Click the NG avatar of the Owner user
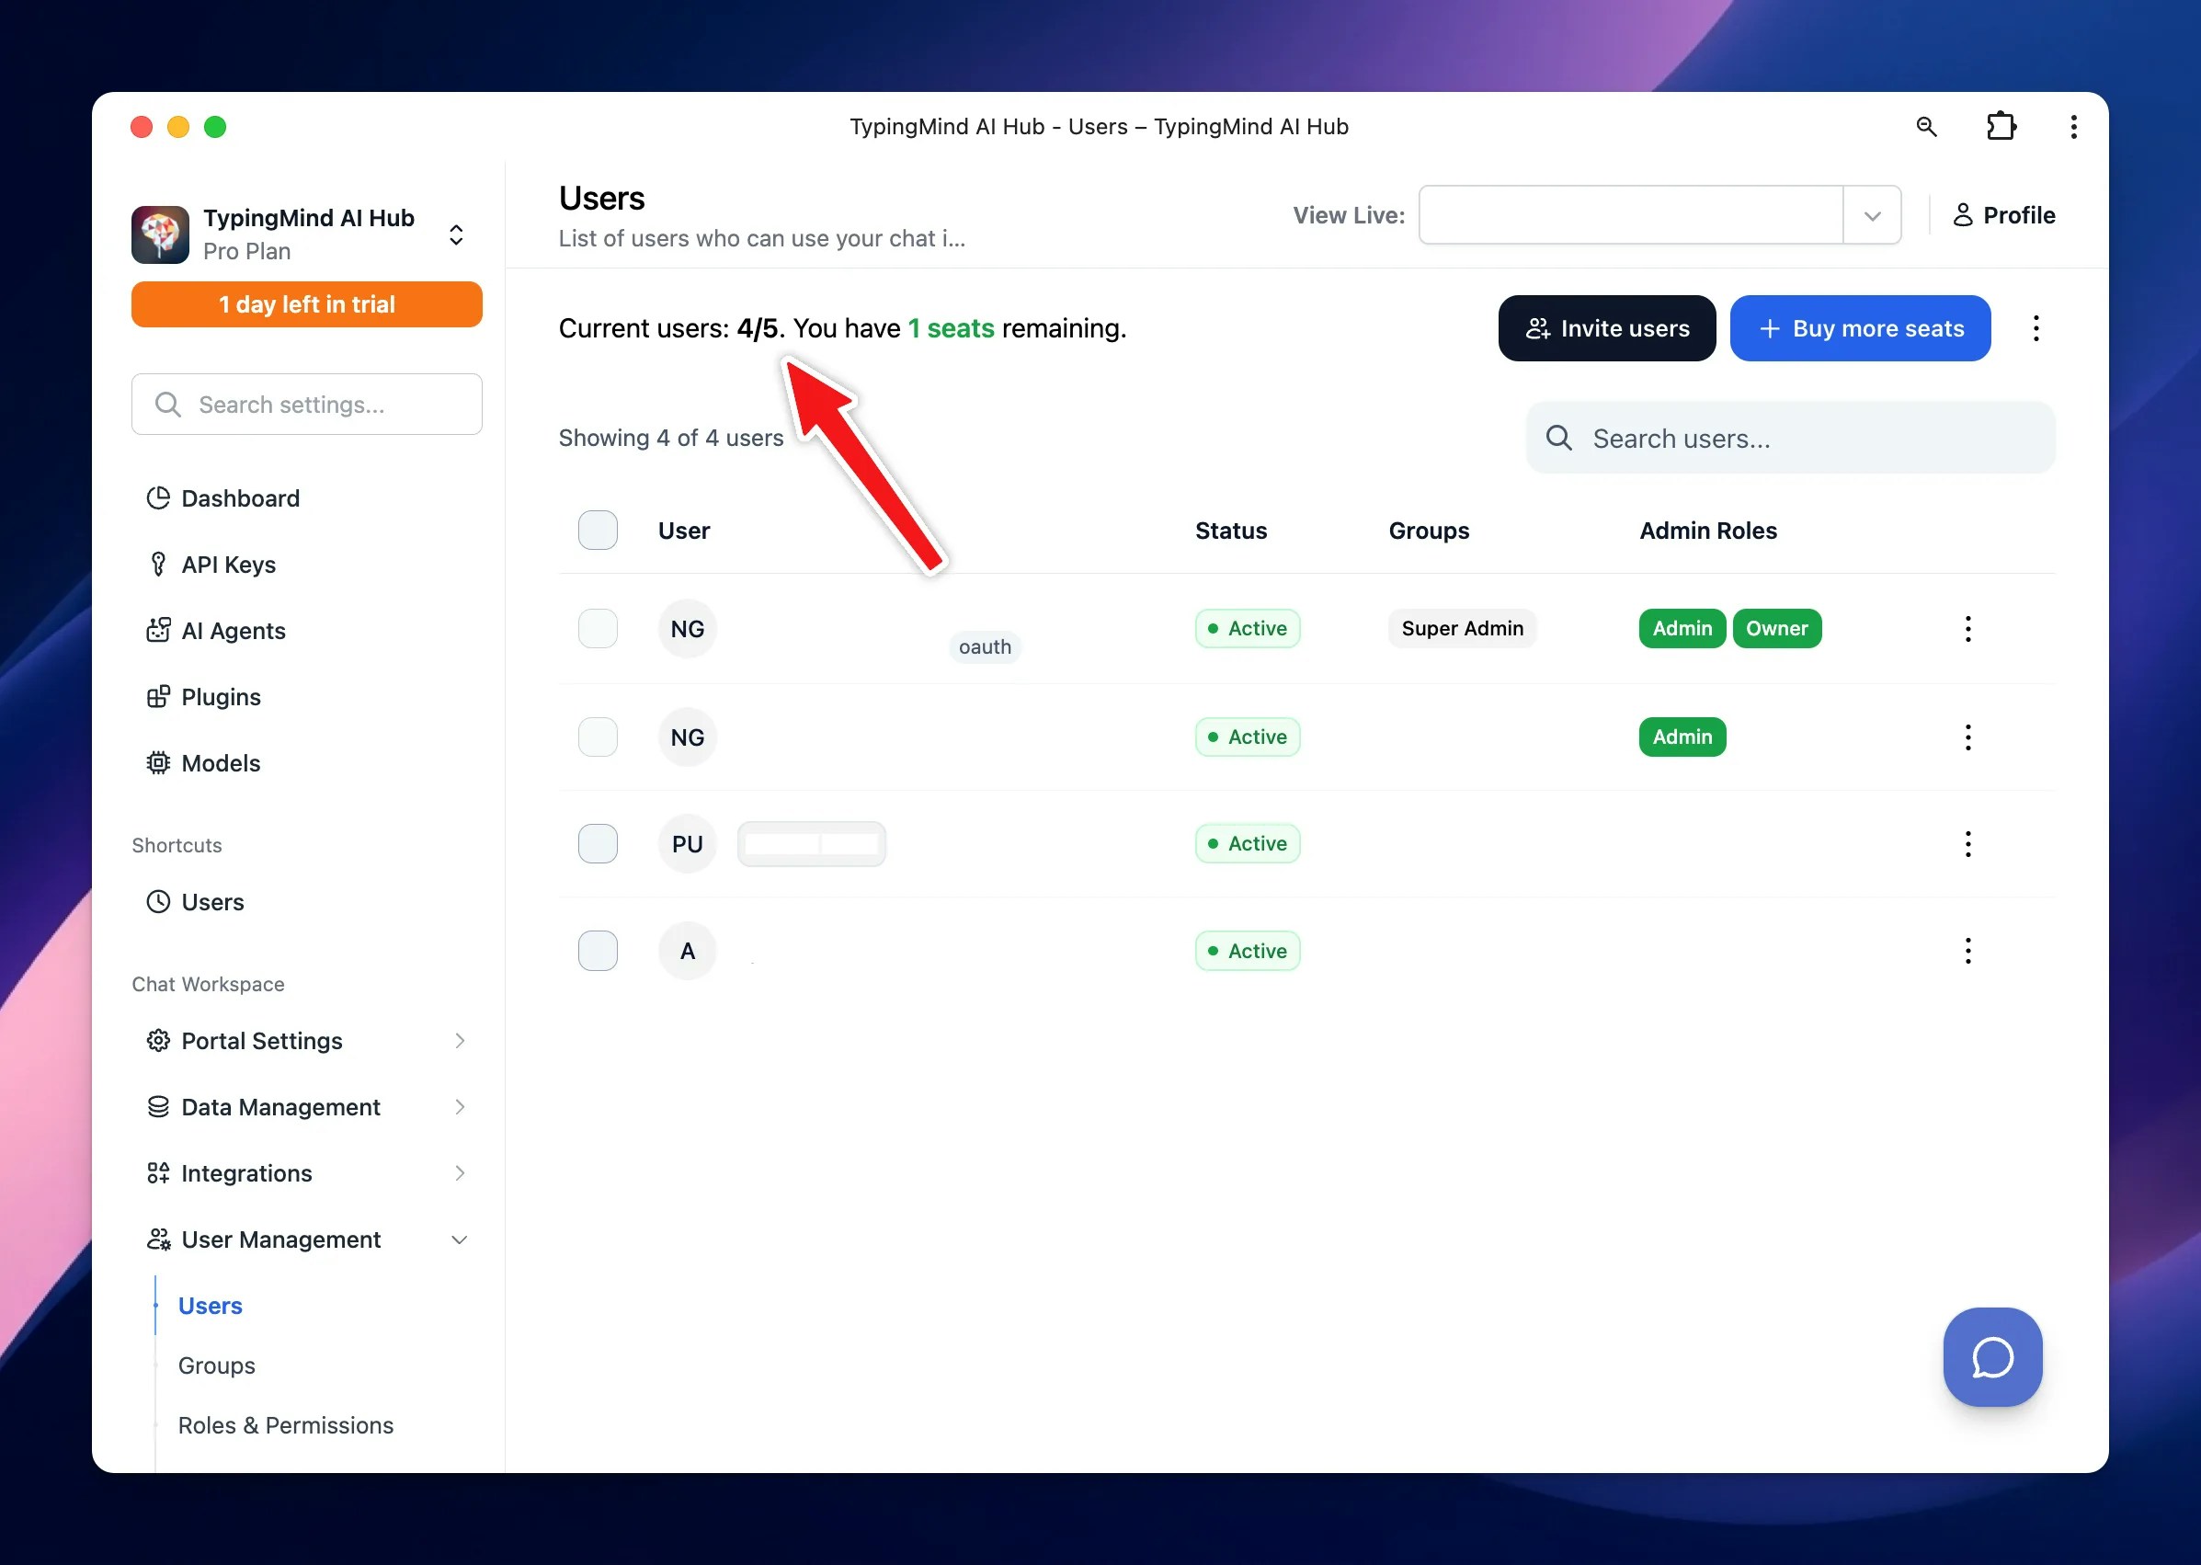Image resolution: width=2201 pixels, height=1565 pixels. (687, 628)
